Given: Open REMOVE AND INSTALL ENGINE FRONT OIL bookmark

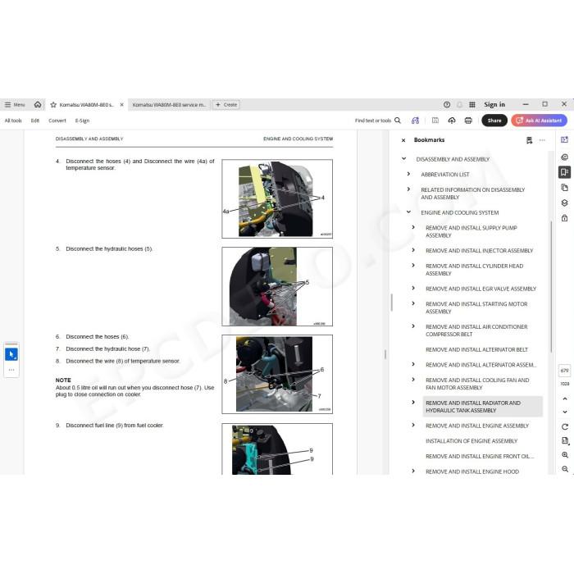Looking at the screenshot, I should click(x=480, y=457).
